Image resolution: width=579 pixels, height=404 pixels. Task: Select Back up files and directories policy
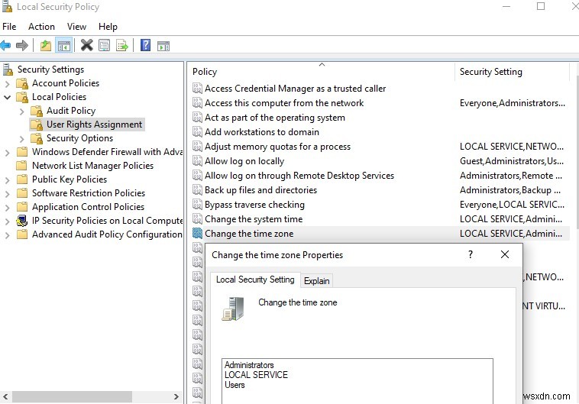(260, 190)
